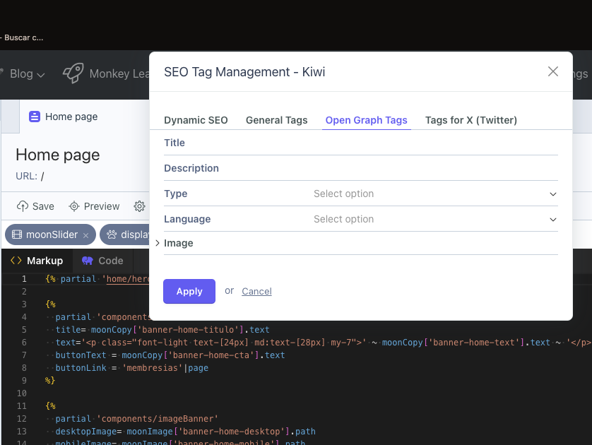592x445 pixels.
Task: Expand the Image section
Action: click(x=158, y=243)
